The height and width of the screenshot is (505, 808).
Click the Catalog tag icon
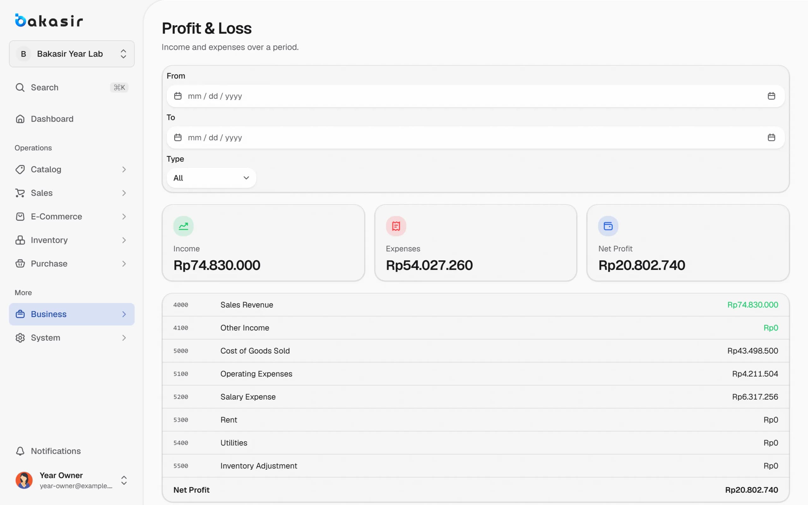pyautogui.click(x=20, y=169)
